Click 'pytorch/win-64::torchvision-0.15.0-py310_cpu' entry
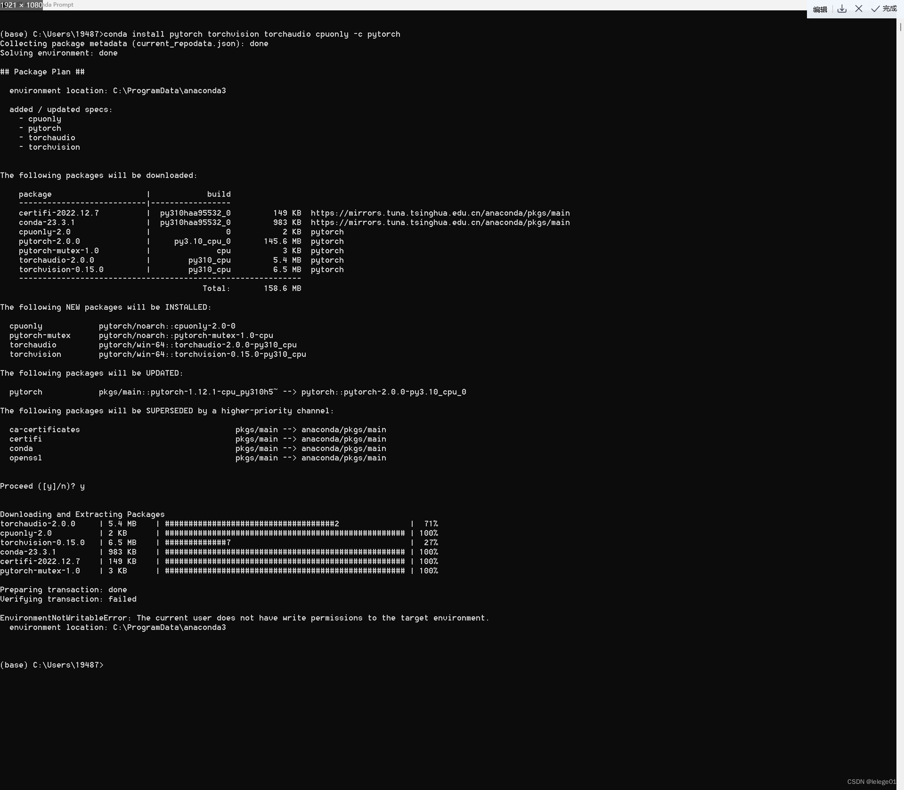904x790 pixels. (x=203, y=354)
